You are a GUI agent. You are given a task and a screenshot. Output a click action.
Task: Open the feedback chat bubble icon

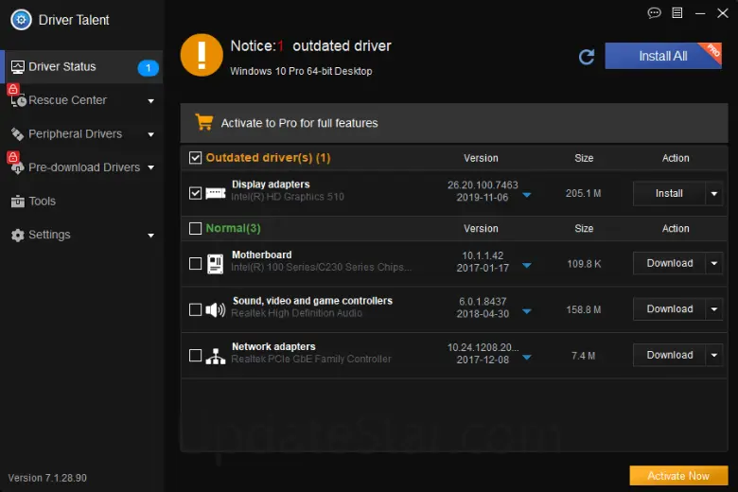pos(654,12)
